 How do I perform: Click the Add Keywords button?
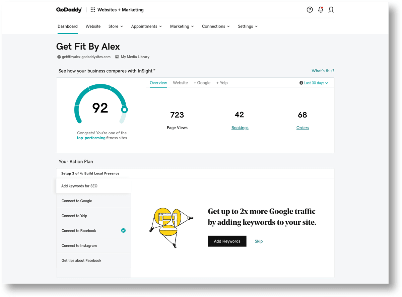(227, 241)
